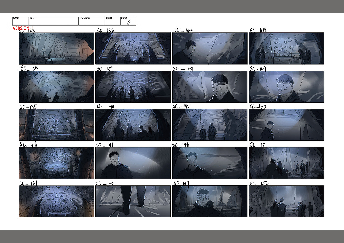Click the handwritten SC-152 label
The width and height of the screenshot is (344, 243).
[x=259, y=183]
